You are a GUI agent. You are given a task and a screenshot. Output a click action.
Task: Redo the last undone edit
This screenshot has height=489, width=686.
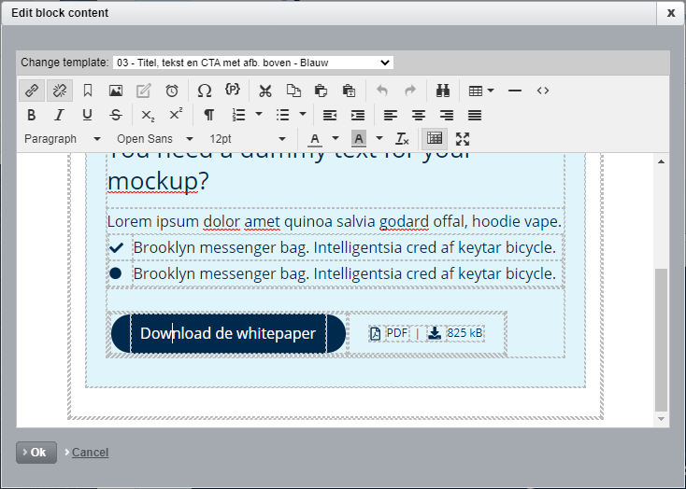coord(410,91)
